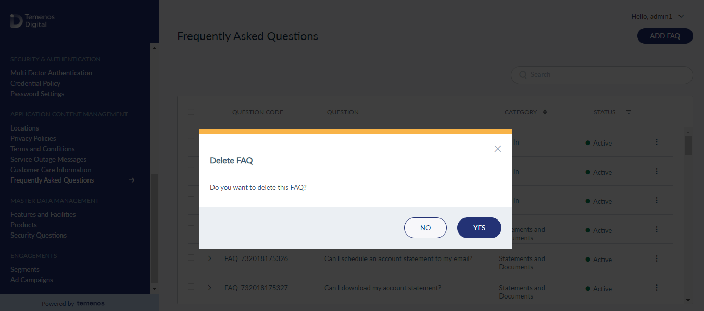
Task: Check the box for FAQ_732018175326 row
Action: pos(191,257)
